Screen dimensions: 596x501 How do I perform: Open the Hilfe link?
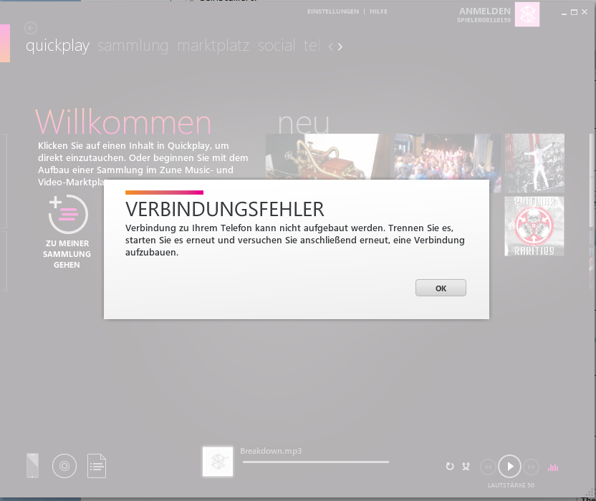(x=378, y=11)
